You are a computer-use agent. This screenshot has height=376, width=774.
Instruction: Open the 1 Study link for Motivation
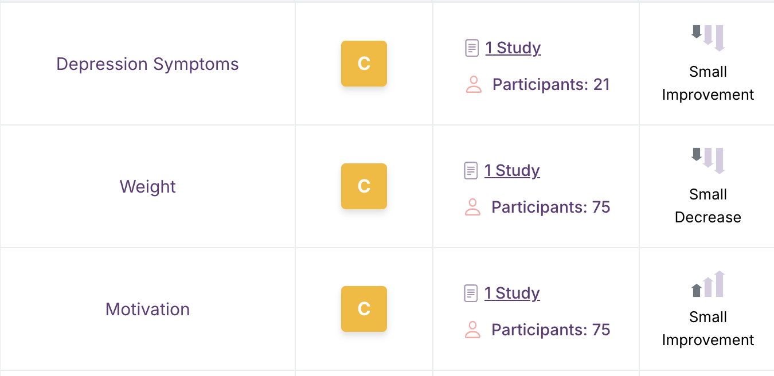coord(512,293)
